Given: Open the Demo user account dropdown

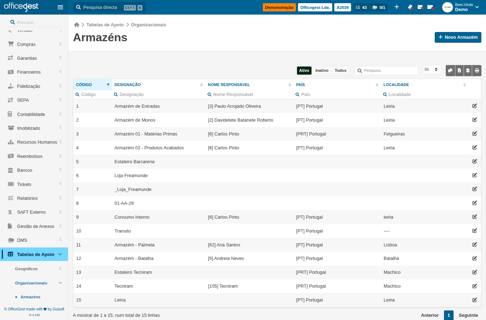Looking at the screenshot, I should [461, 7].
